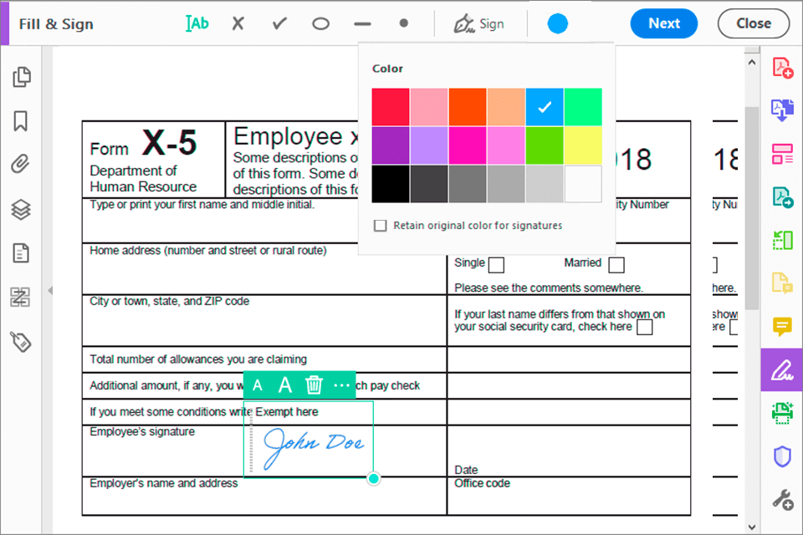Check the Single checkbox
Image resolution: width=803 pixels, height=535 pixels.
(496, 265)
